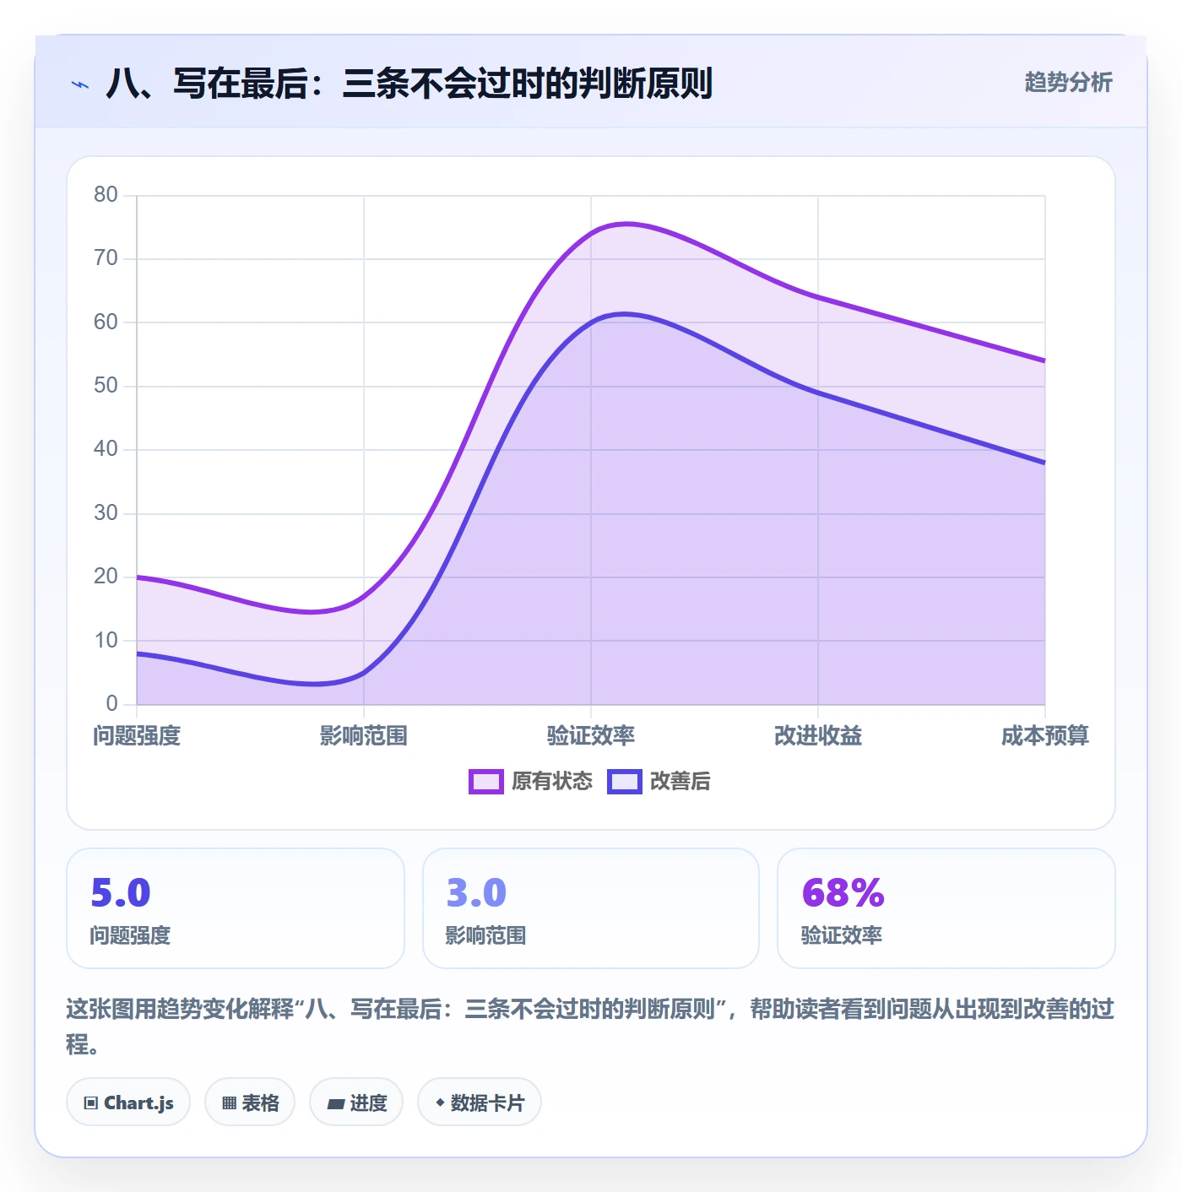Click the description paragraph starting 这张图用趋势变化
Screen dimensions: 1182x1192
590,1026
